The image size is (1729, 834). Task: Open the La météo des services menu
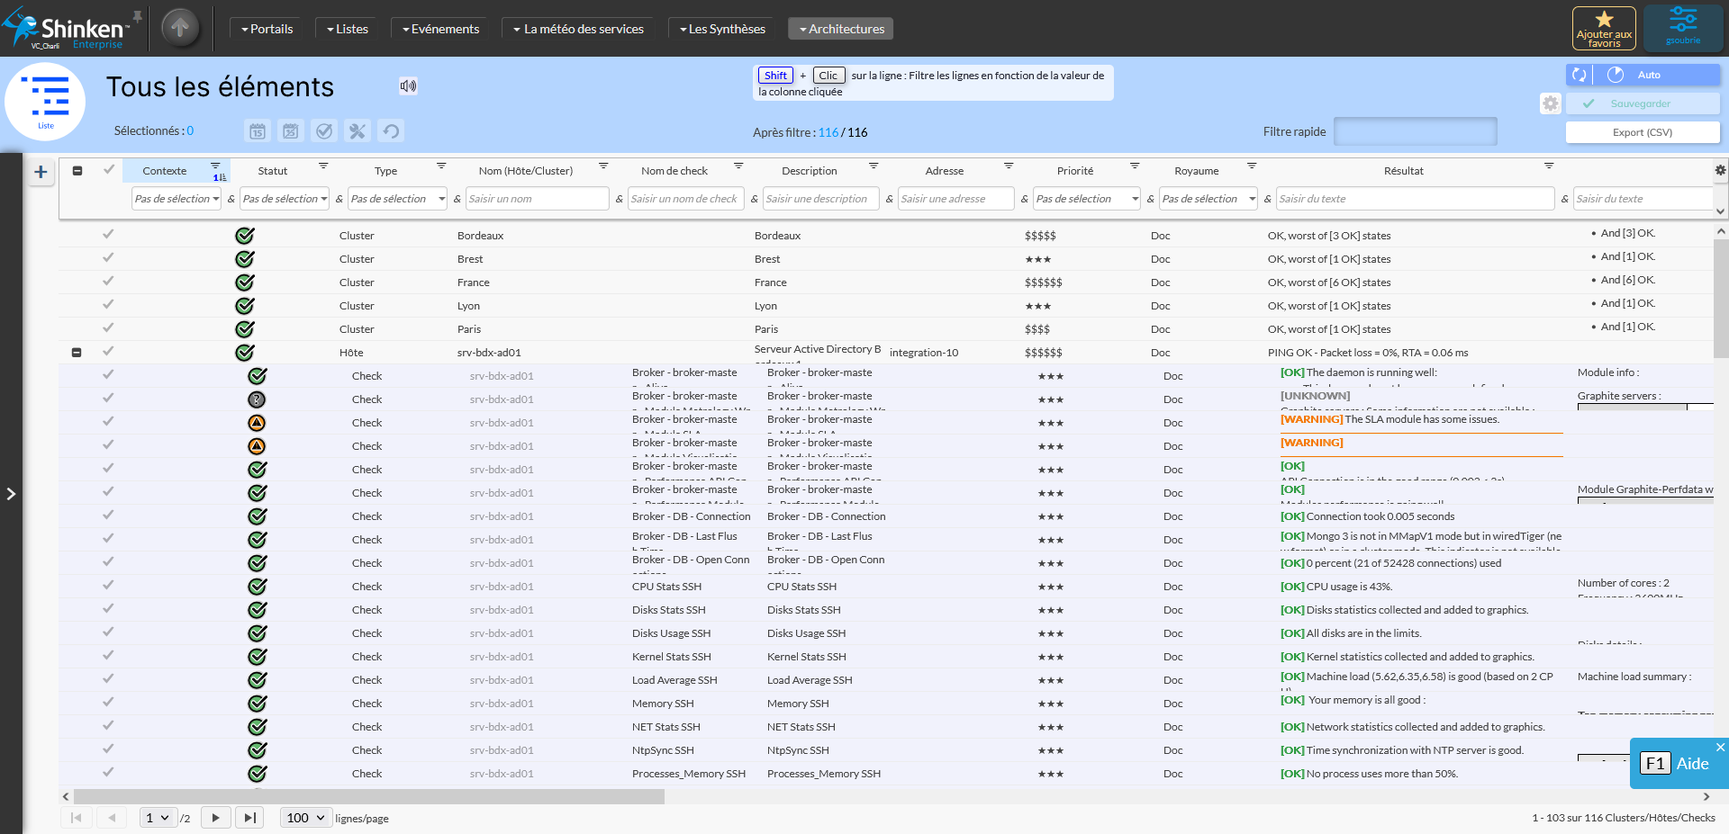(x=578, y=29)
